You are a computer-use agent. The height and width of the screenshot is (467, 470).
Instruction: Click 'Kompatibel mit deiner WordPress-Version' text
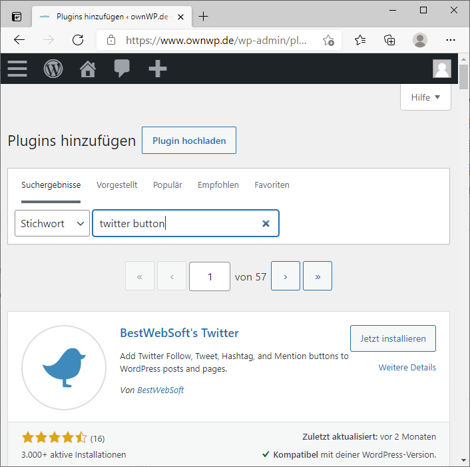pos(355,455)
